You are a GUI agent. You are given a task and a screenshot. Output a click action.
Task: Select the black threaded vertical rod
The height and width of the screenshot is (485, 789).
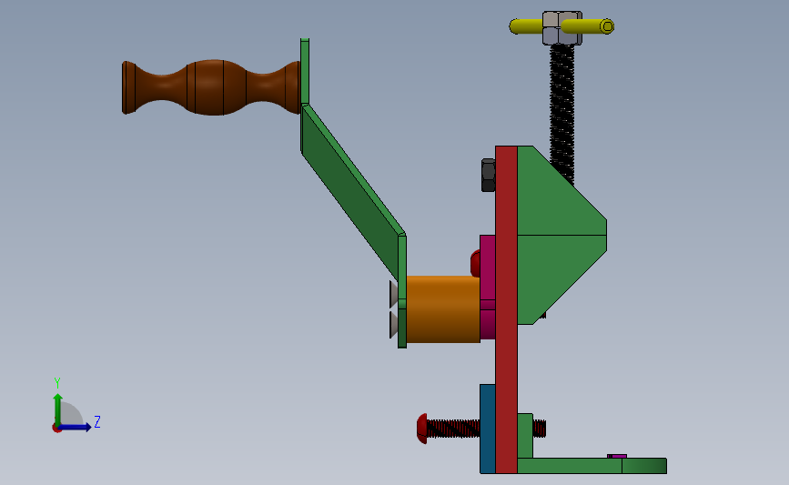click(562, 113)
